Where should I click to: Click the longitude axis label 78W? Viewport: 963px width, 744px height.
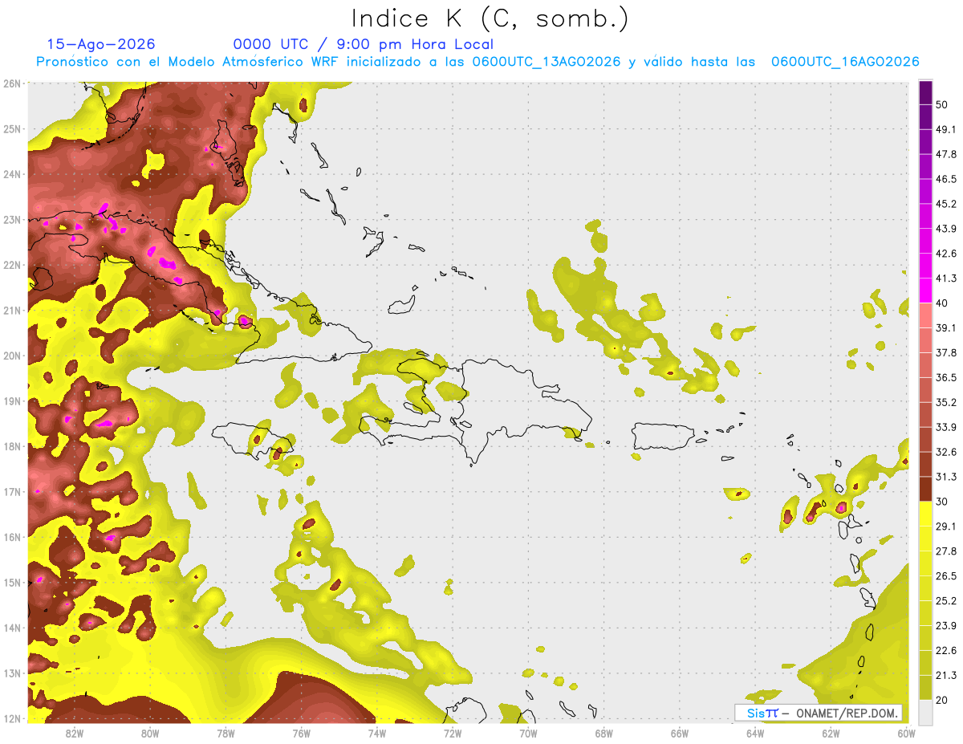[226, 733]
